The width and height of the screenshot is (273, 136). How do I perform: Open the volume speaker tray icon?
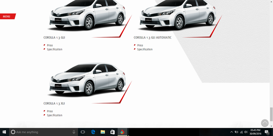[x=246, y=132]
